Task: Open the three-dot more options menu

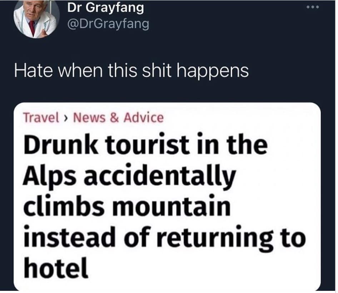Action: coord(313,7)
